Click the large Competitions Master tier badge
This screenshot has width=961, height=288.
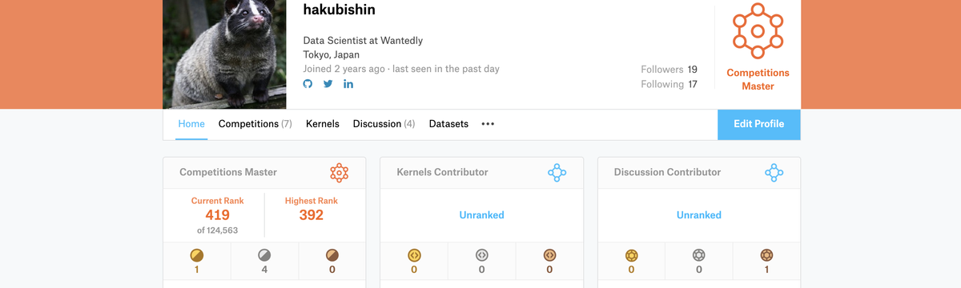pyautogui.click(x=758, y=31)
